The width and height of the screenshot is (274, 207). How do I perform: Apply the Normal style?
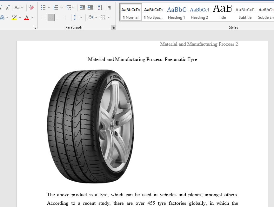131,12
